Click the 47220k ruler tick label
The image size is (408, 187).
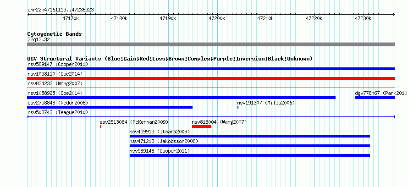click(314, 19)
